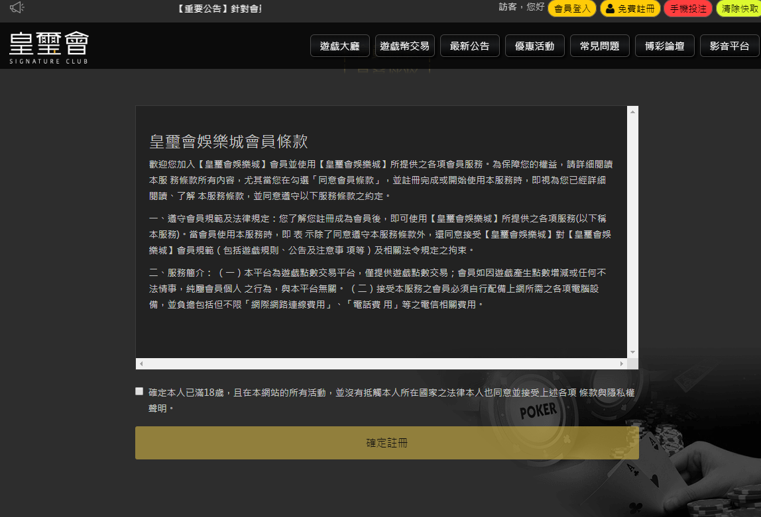The width and height of the screenshot is (761, 517).
Task: Click the user icon on 免費註冊
Action: tap(610, 9)
